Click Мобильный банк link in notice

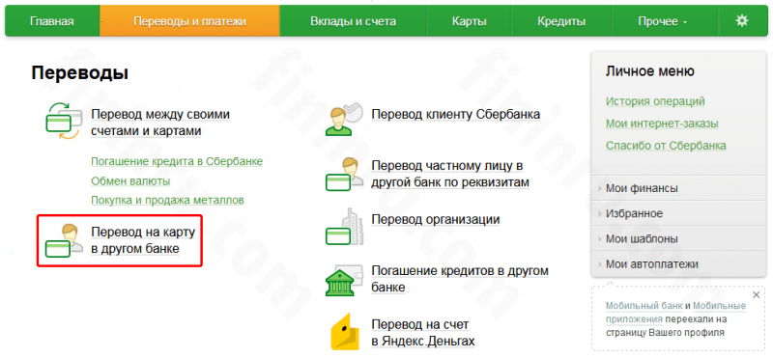[644, 306]
